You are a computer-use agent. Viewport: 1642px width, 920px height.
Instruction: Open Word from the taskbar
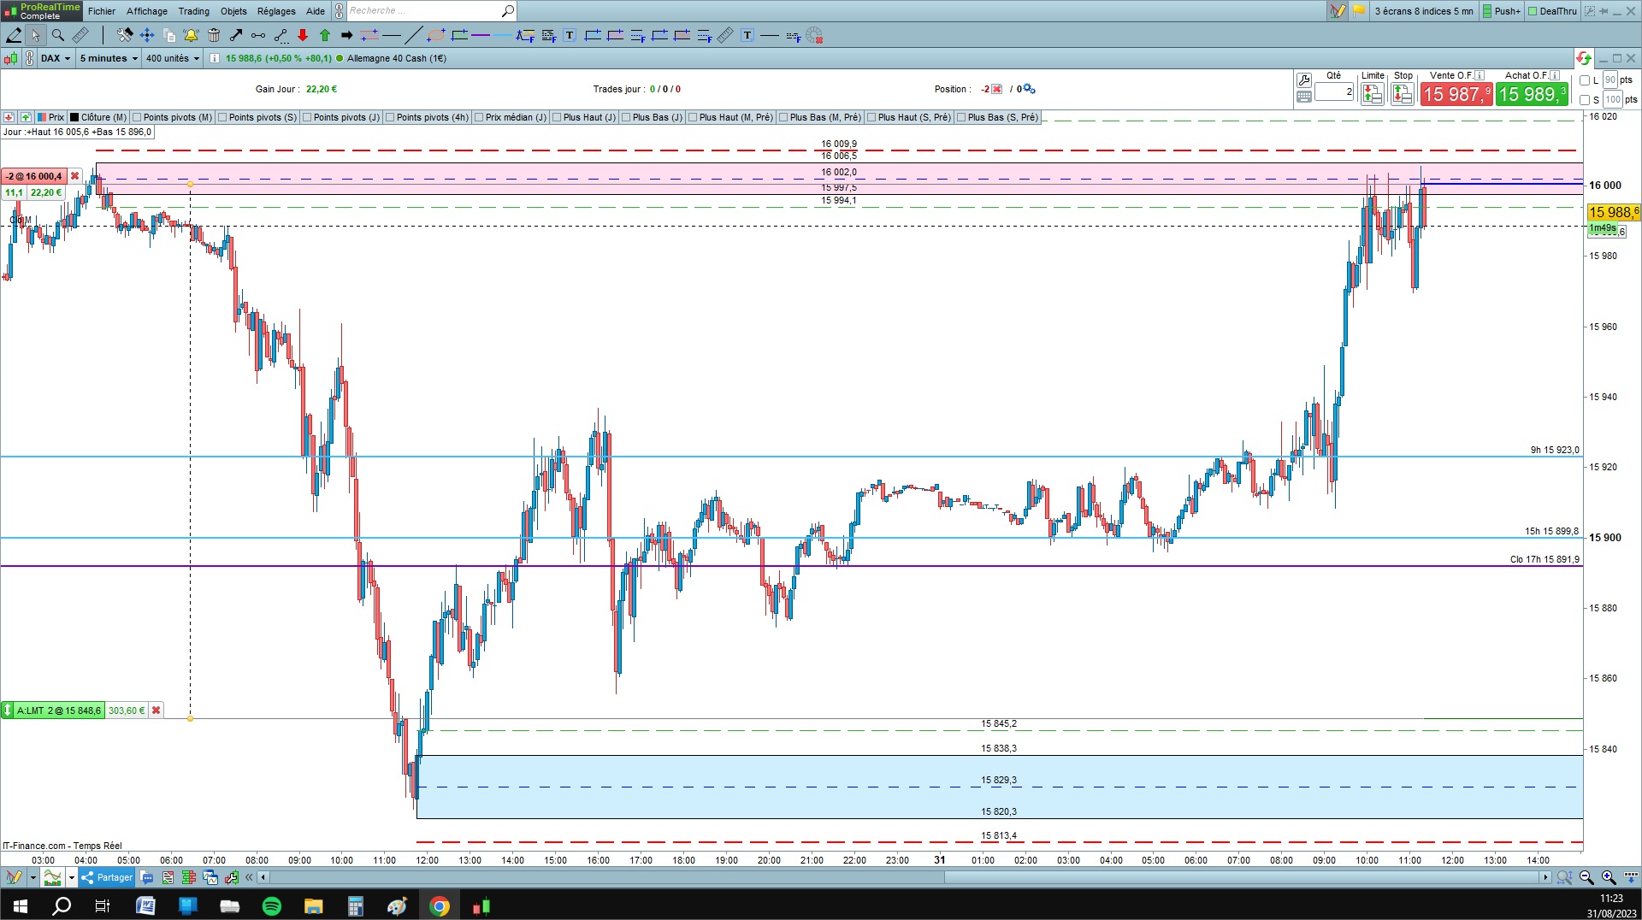[145, 906]
